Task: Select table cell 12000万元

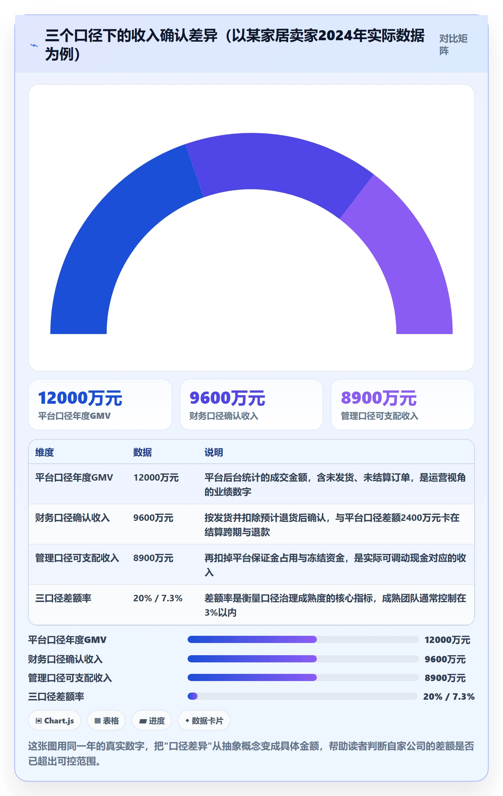Action: point(156,477)
